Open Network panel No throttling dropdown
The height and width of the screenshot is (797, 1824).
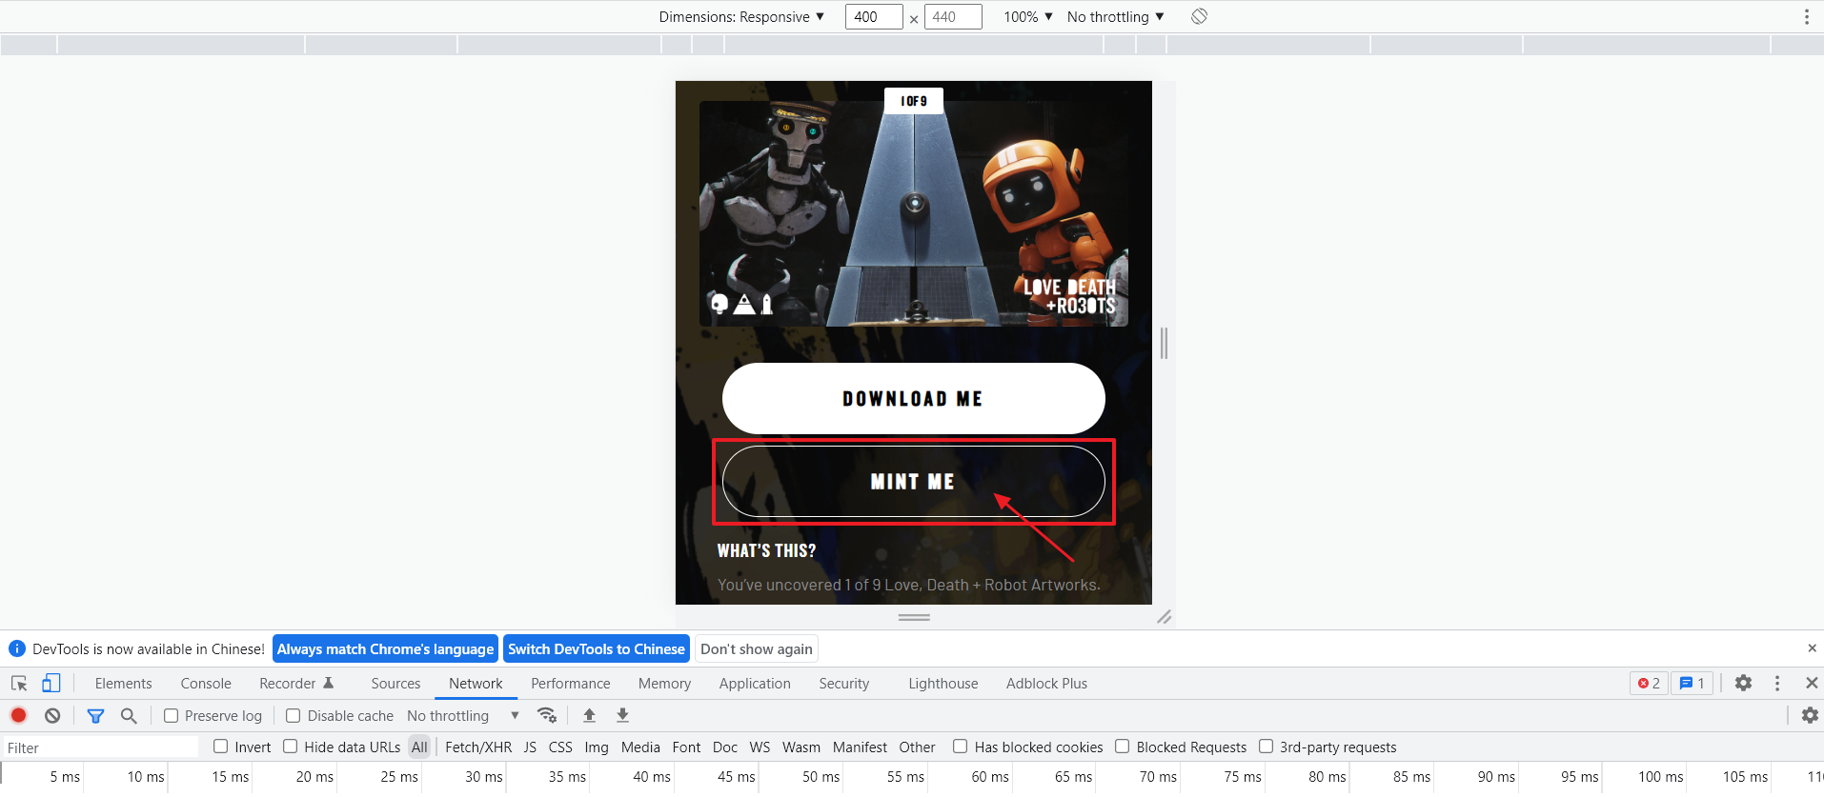click(x=463, y=715)
